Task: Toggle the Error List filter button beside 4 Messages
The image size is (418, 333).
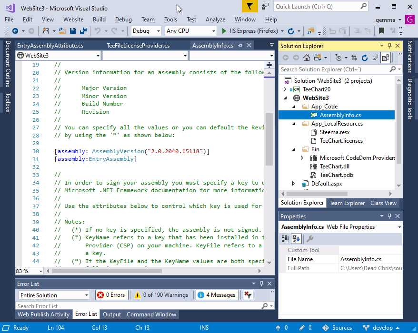Action: click(248, 295)
